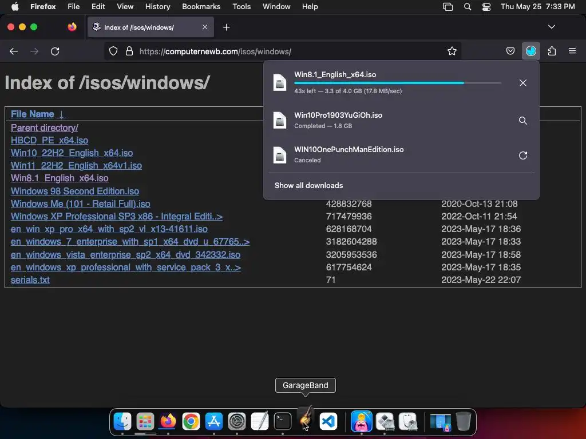The width and height of the screenshot is (586, 439).
Task: Show Win10Pro1903YuGiOh.iso in Finder
Action: tap(523, 121)
